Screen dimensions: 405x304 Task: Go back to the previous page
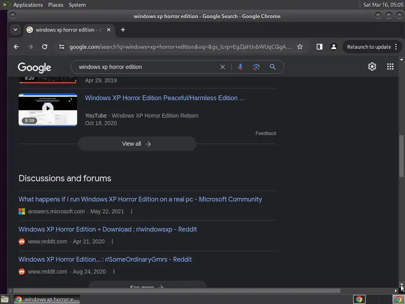coord(16,47)
